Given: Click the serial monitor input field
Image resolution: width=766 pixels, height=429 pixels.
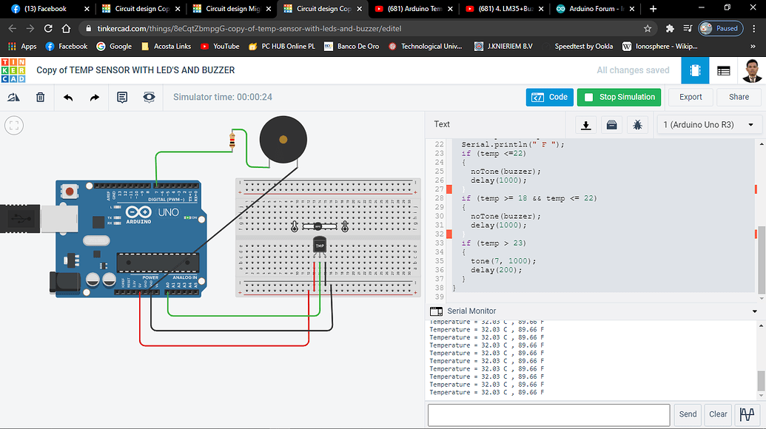Looking at the screenshot, I should click(x=548, y=414).
